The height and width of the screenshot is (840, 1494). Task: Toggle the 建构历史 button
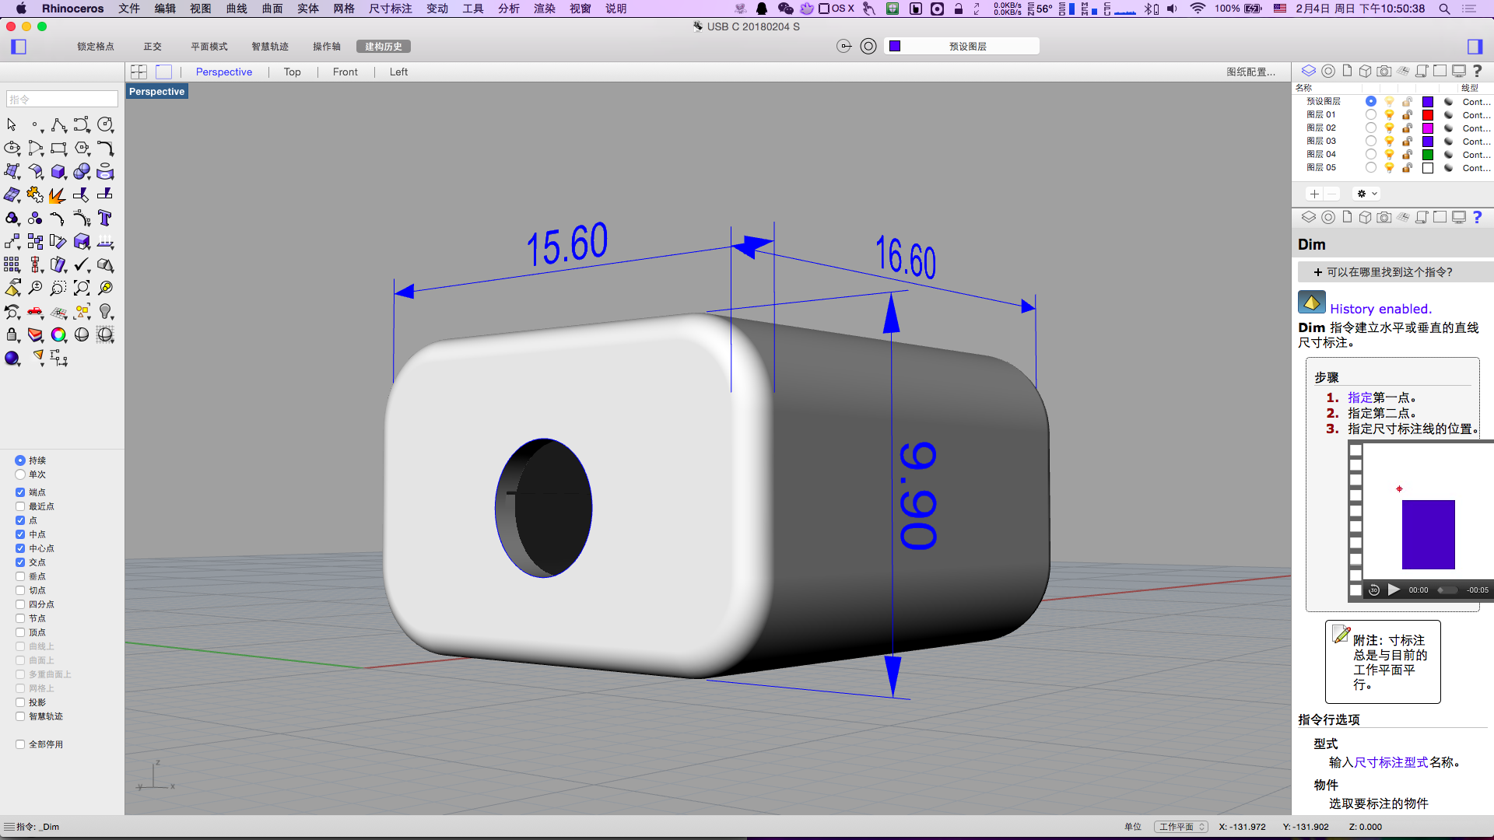[384, 47]
